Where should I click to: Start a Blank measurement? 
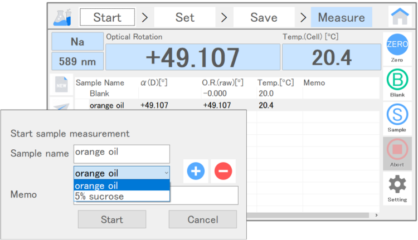[x=397, y=83]
